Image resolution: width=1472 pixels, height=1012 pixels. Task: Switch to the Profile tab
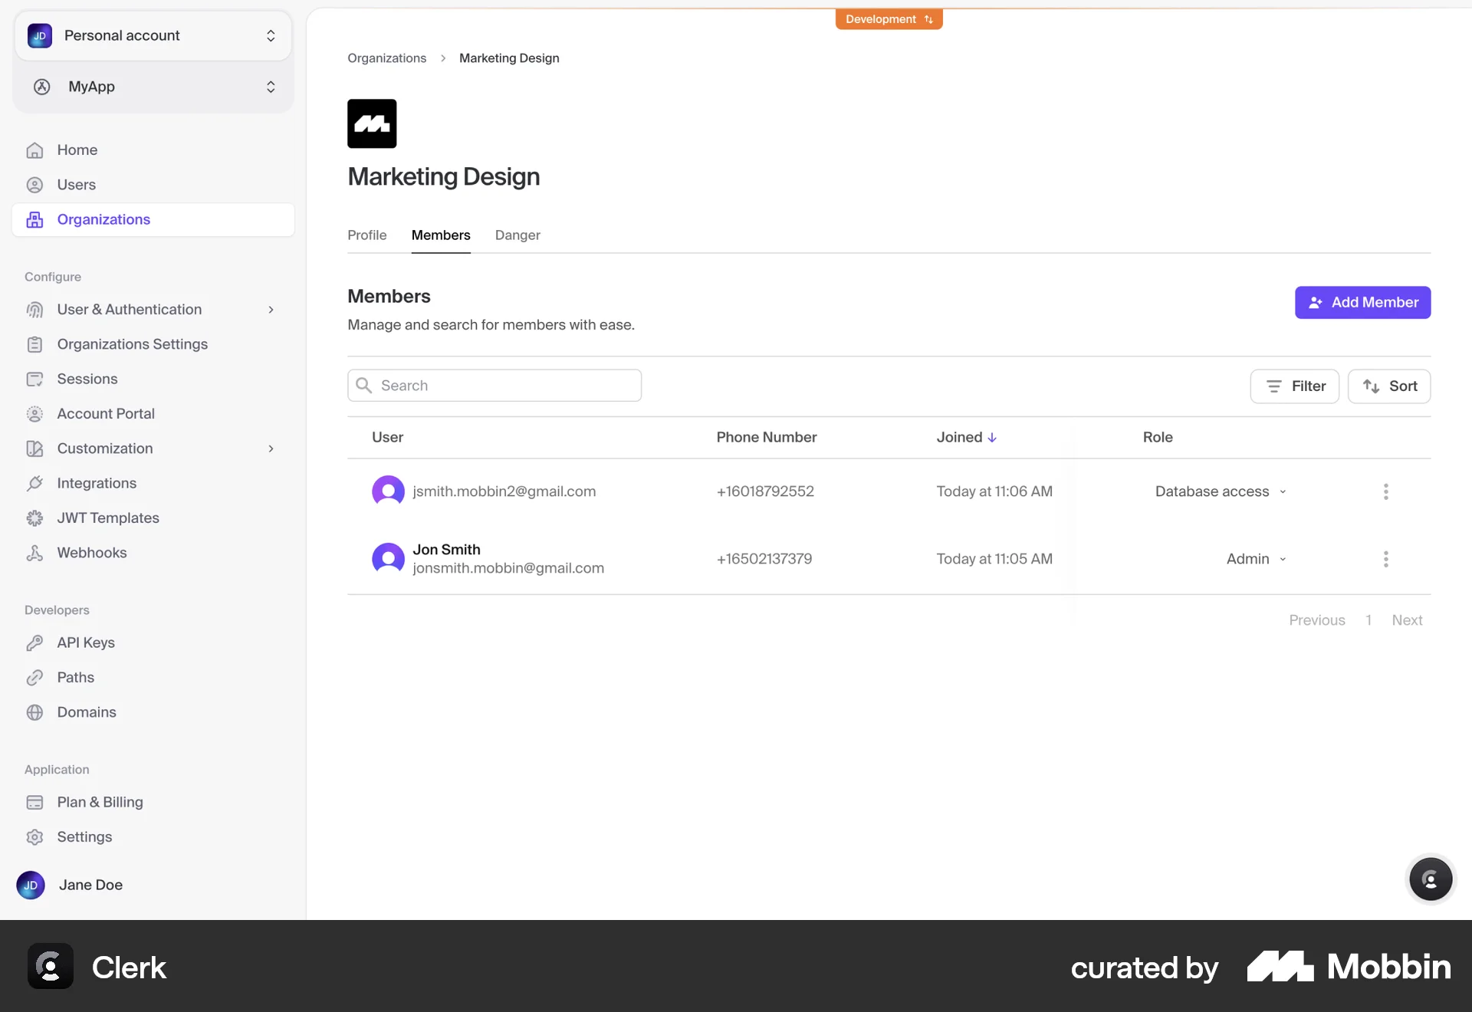(x=367, y=235)
